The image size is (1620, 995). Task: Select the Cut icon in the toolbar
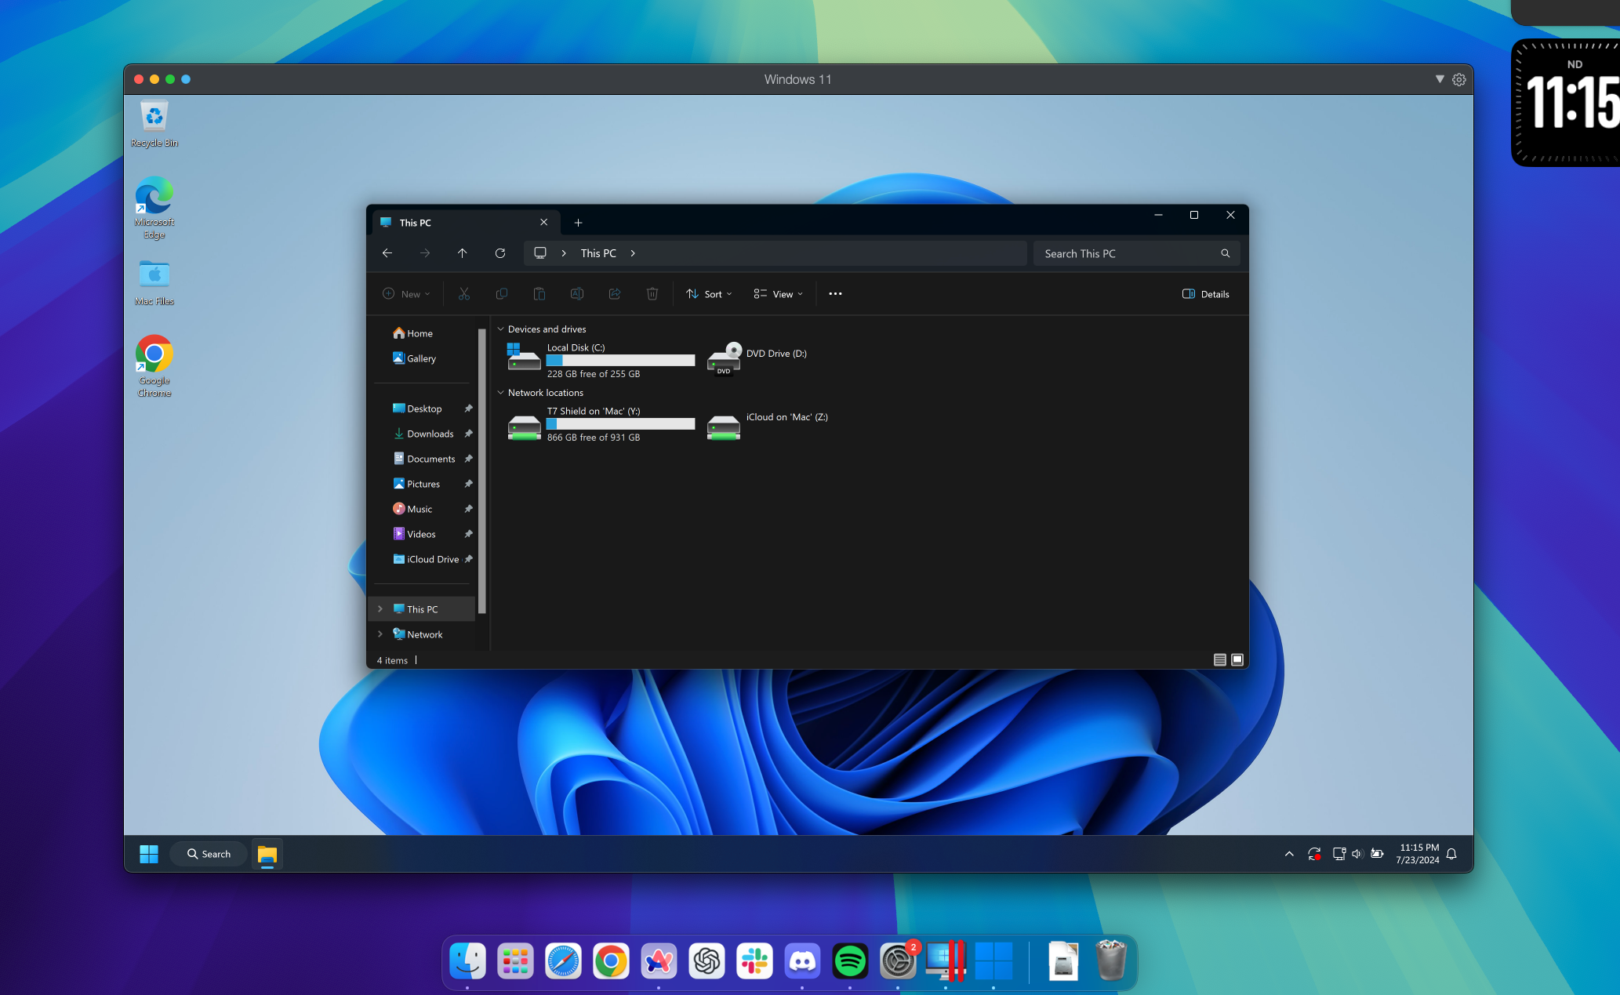[464, 293]
